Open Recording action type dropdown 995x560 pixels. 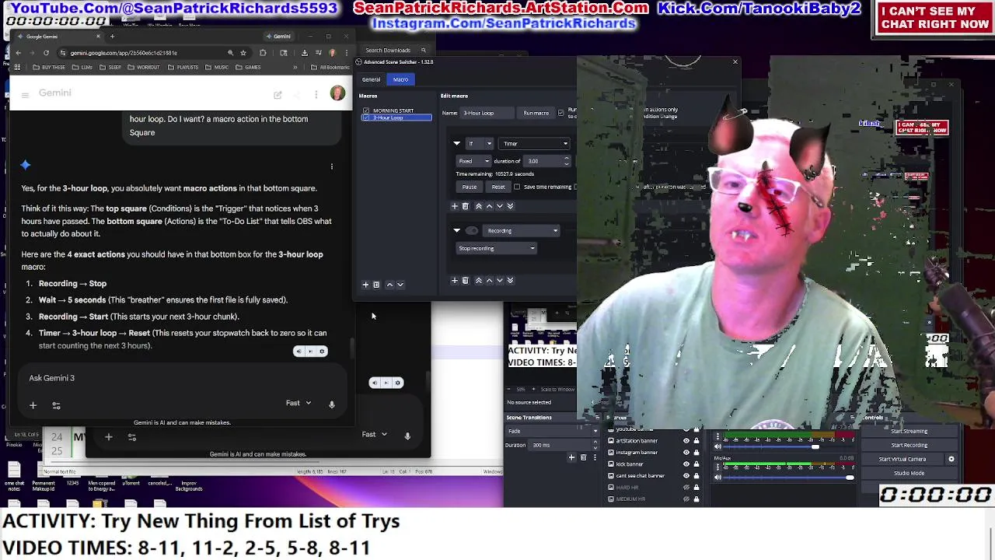[521, 230]
